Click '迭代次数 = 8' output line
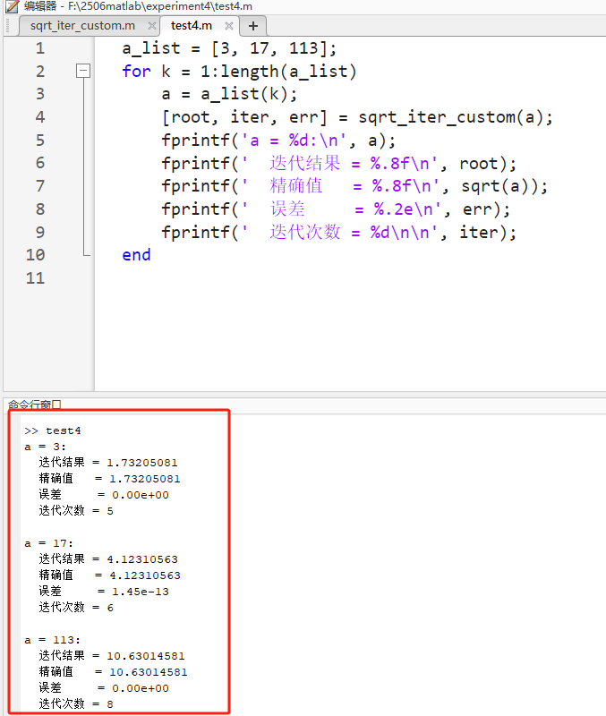 click(x=76, y=704)
